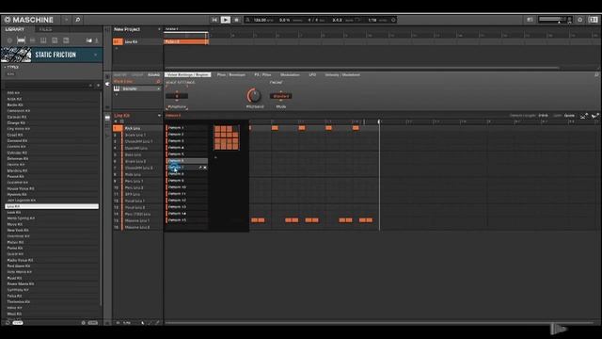Open the STATIC FRICTION product dropdown
602x339 pixels.
click(x=96, y=55)
